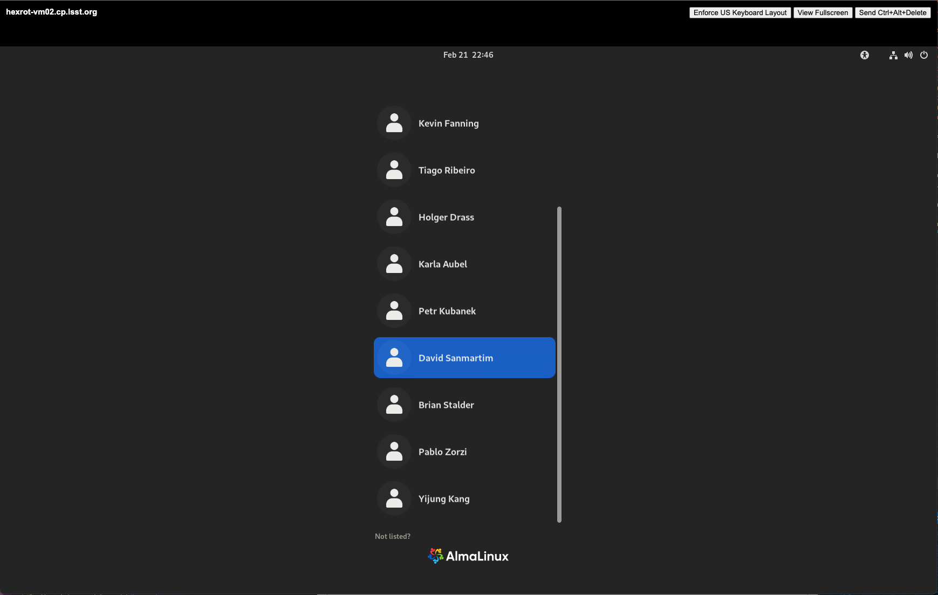
Task: Choose the Karla Aubel name
Action: click(x=443, y=264)
